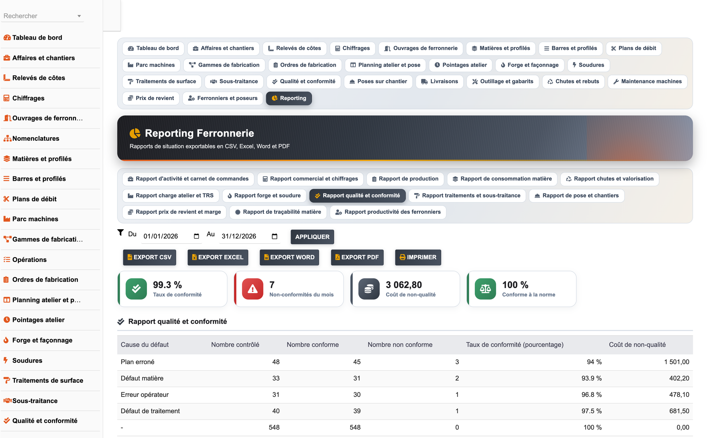
Task: Select Rapport forge et soudure
Action: point(264,196)
